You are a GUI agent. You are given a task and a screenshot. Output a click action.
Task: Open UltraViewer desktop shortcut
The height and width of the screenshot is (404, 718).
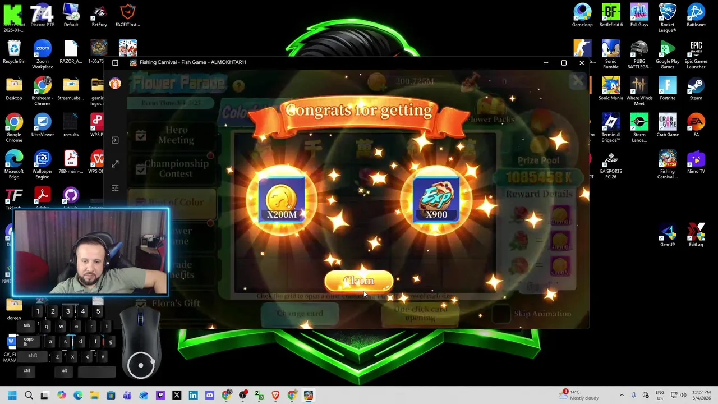click(x=42, y=125)
